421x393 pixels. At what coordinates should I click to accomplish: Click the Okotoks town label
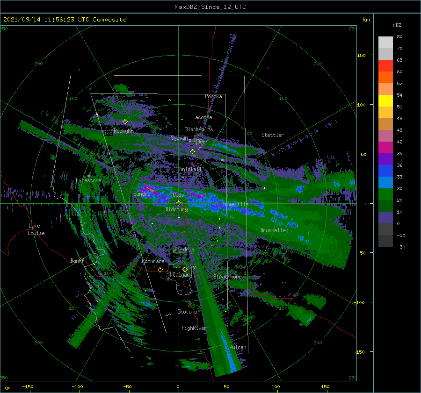pos(187,311)
